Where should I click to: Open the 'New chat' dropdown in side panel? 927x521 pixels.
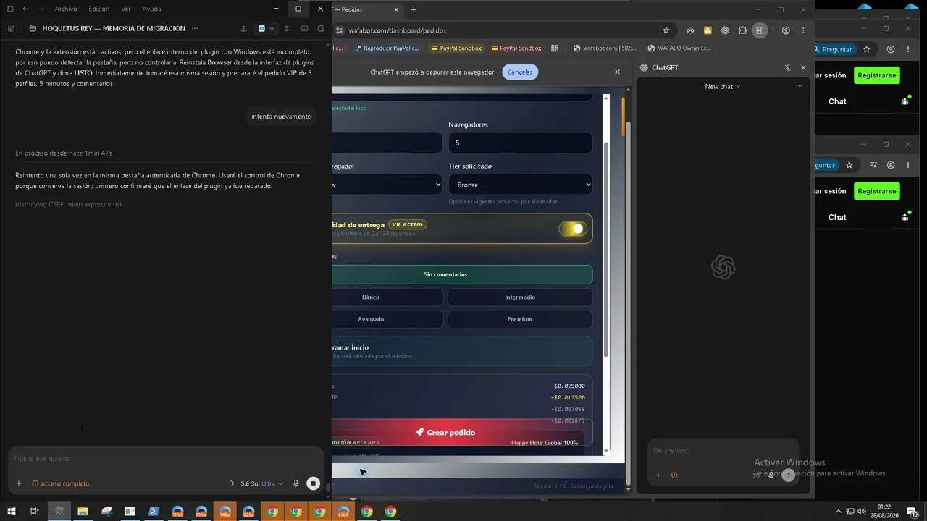click(x=723, y=86)
